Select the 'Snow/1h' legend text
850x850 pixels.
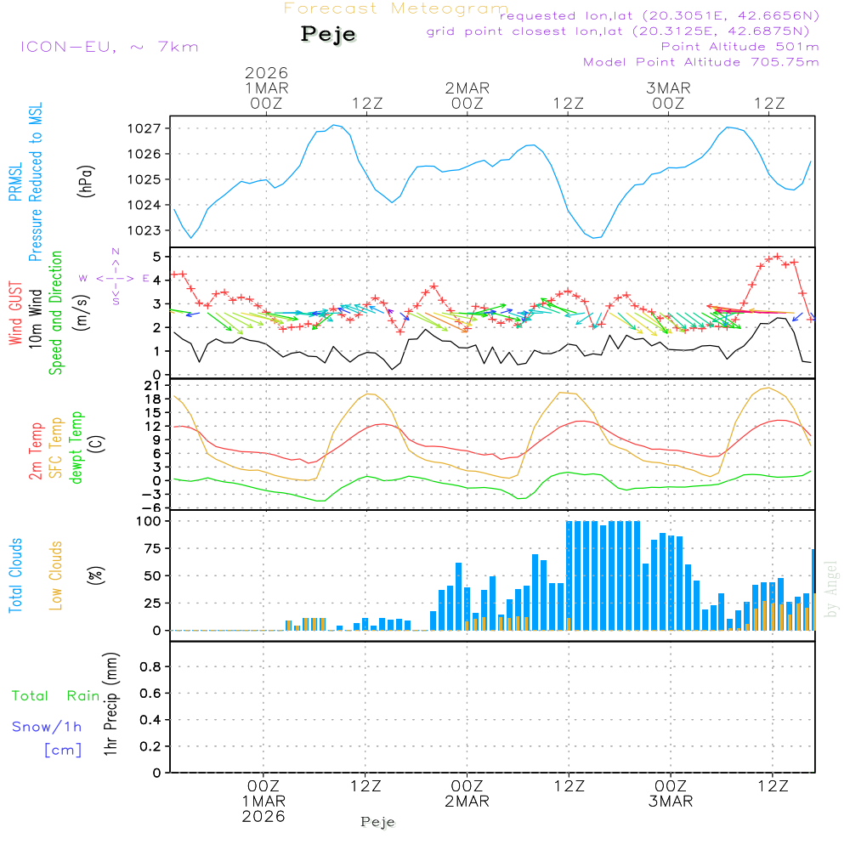47,727
